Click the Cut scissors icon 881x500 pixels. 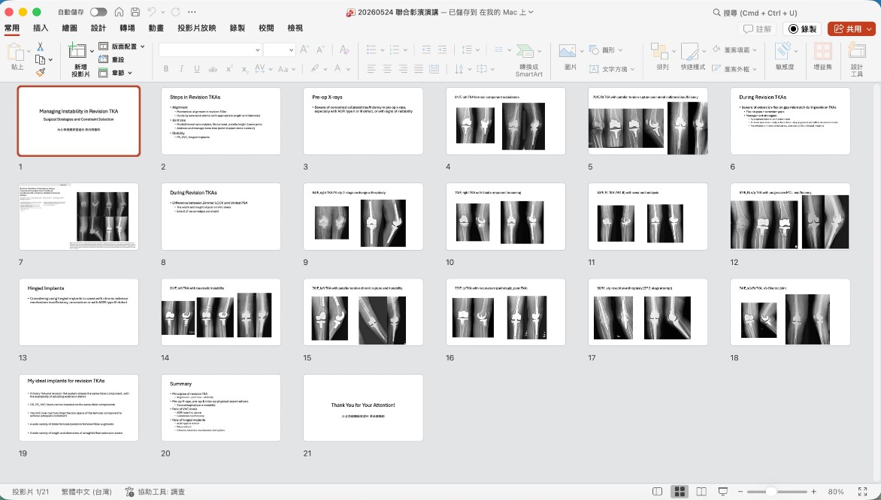coord(40,47)
